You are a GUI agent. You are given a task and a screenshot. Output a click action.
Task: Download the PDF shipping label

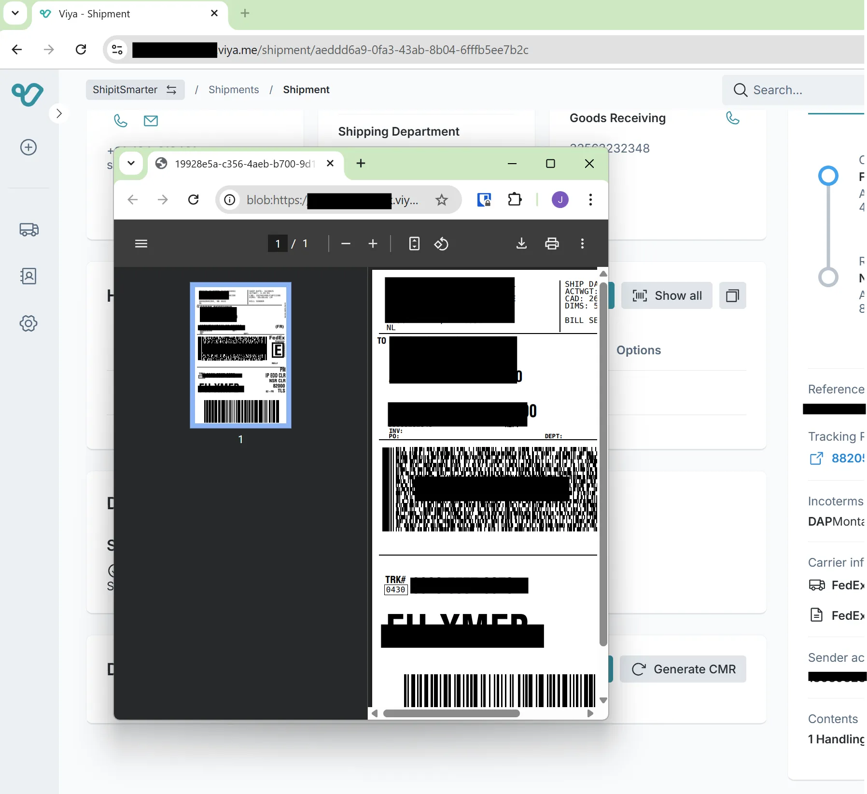tap(521, 244)
